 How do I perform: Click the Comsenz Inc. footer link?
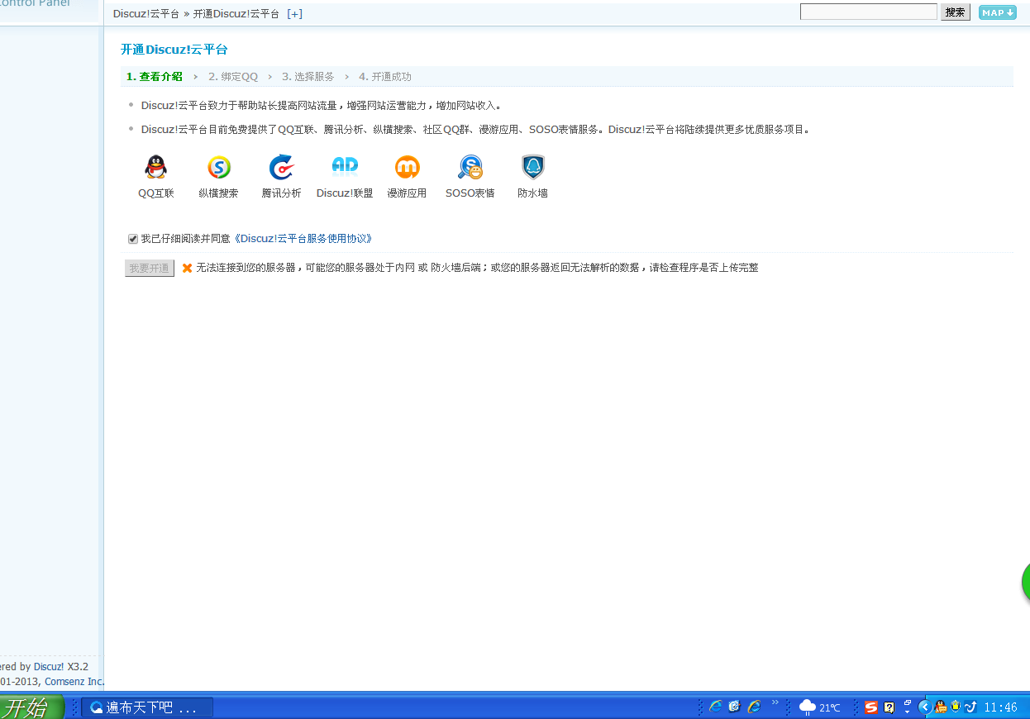[x=74, y=682]
